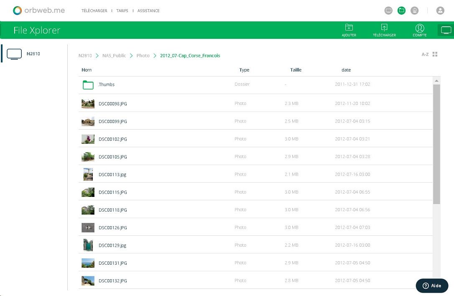
Task: Toggle A-Z sort order
Action: point(425,54)
